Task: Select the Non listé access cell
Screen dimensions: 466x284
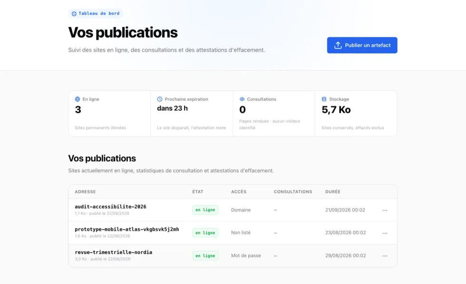Action: coord(241,233)
